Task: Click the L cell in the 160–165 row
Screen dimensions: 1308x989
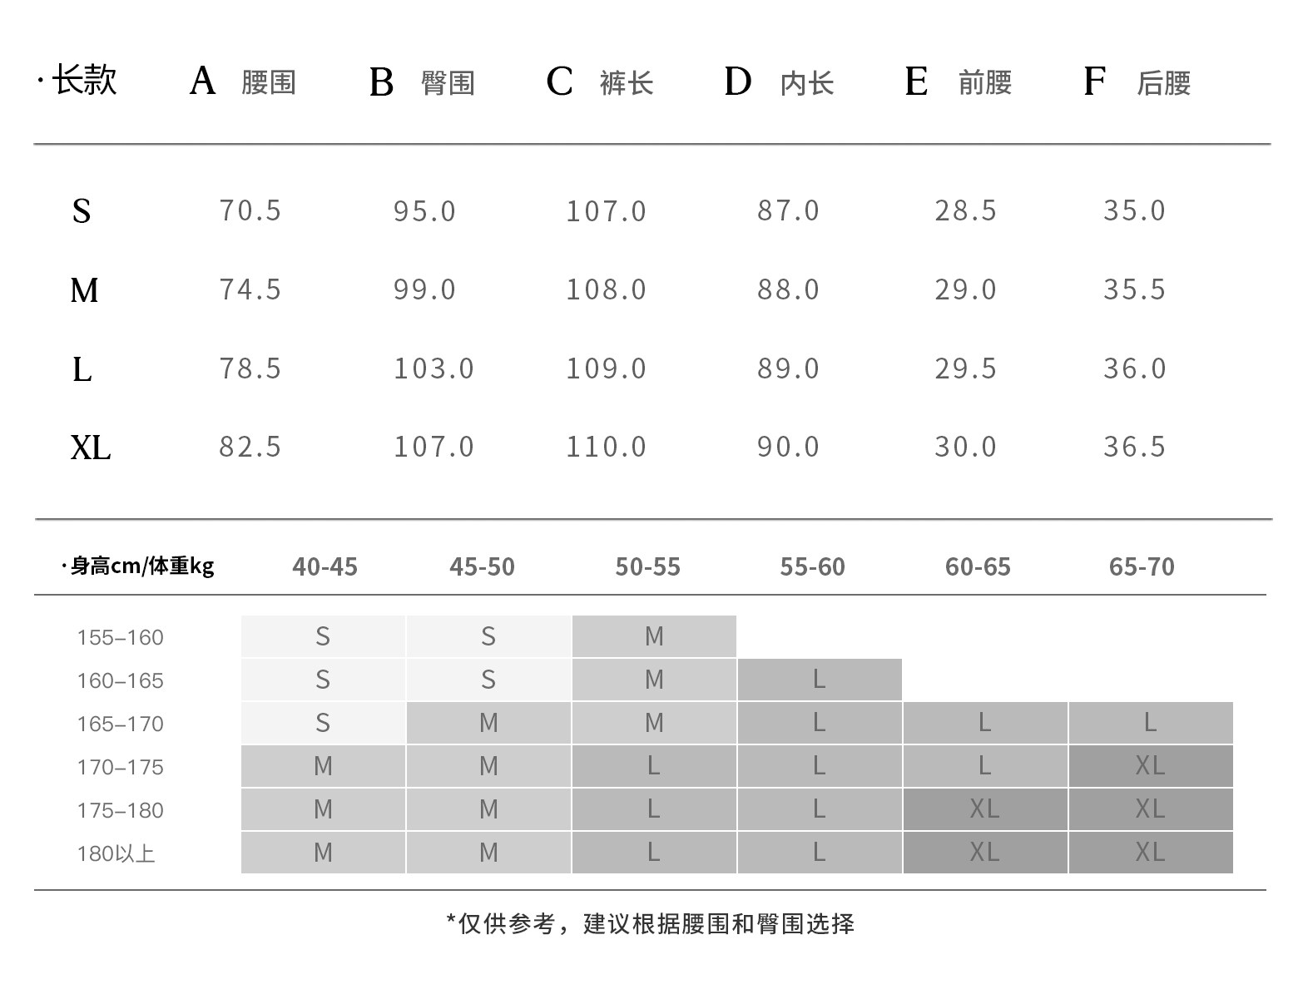Action: [819, 680]
